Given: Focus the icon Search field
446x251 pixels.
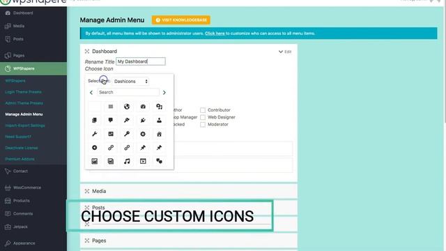Looking at the screenshot, I should tap(128, 92).
